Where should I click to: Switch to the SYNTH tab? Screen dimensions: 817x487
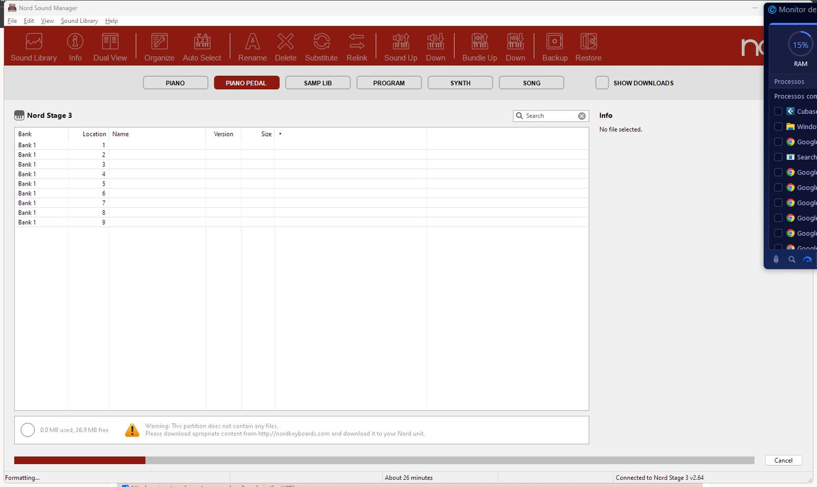tap(460, 83)
